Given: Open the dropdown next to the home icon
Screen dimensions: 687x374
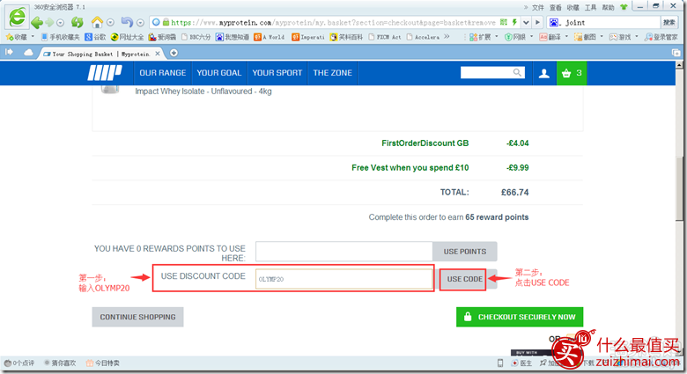Looking at the screenshot, I should point(110,22).
